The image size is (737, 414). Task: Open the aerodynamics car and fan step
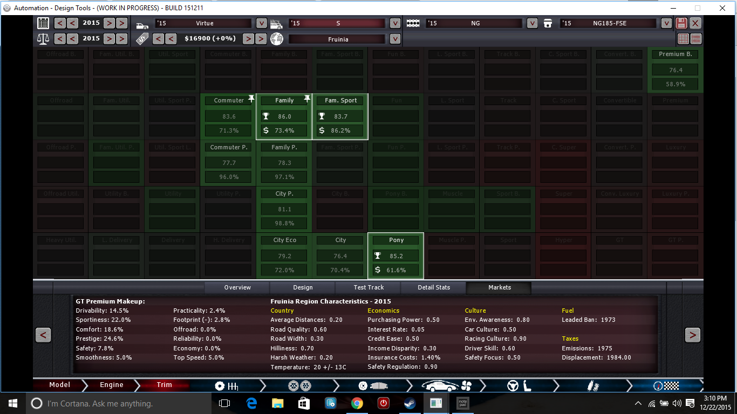click(447, 385)
